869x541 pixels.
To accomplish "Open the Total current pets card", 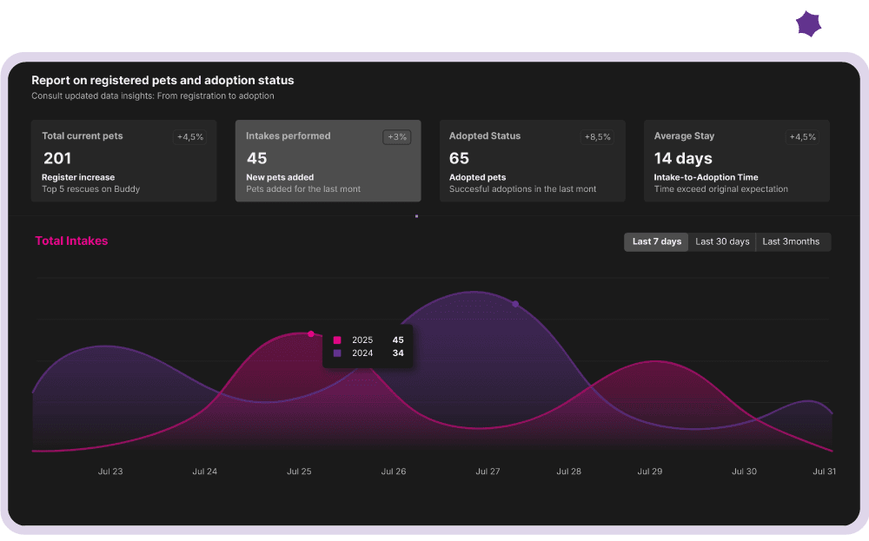I will [124, 161].
